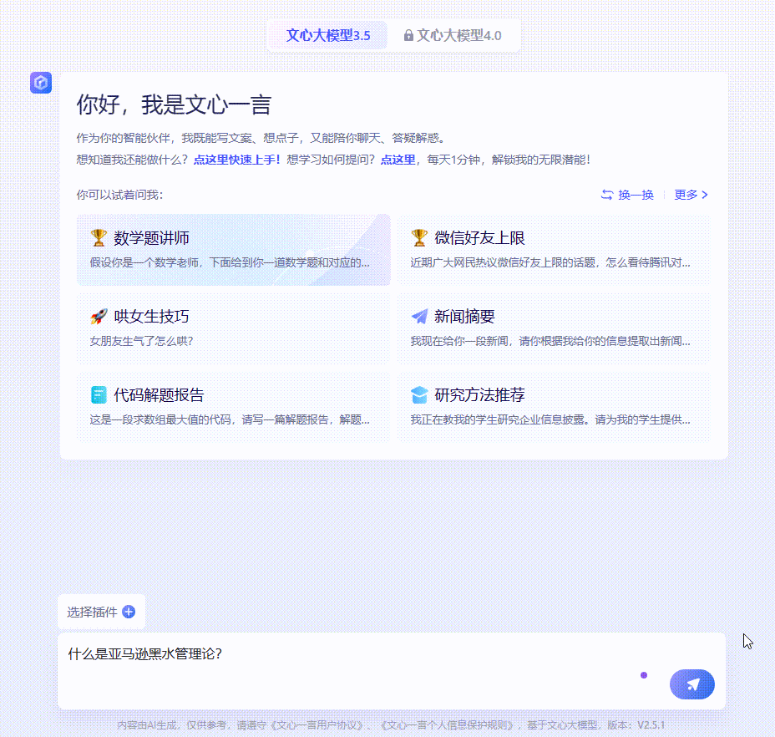775x737 pixels.
Task: Click the 更多 link for more prompts
Action: (x=686, y=195)
